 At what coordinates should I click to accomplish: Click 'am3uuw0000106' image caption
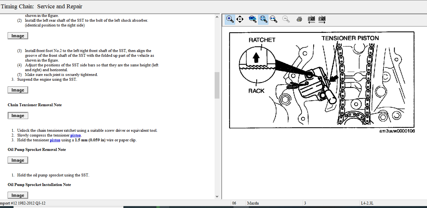(397, 131)
